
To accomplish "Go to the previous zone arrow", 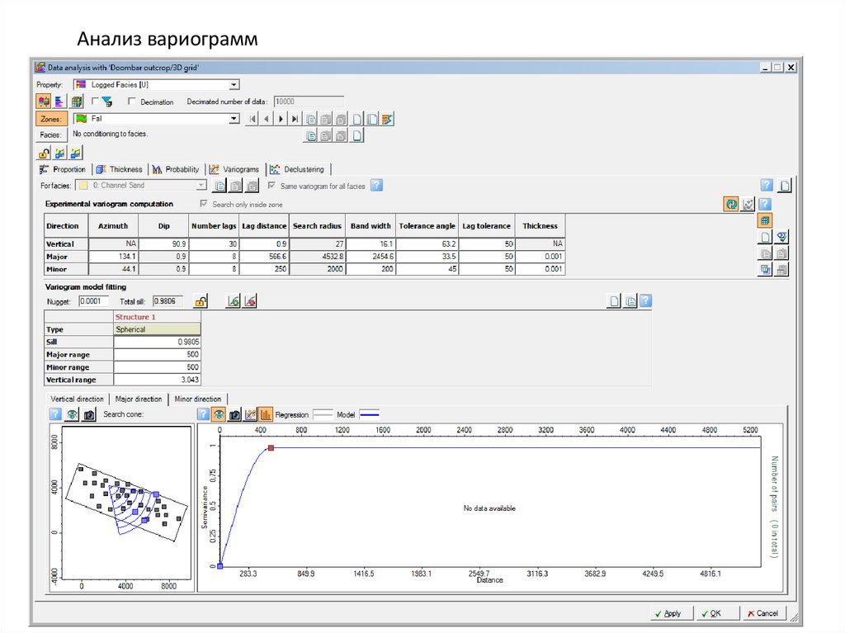I will tap(267, 119).
